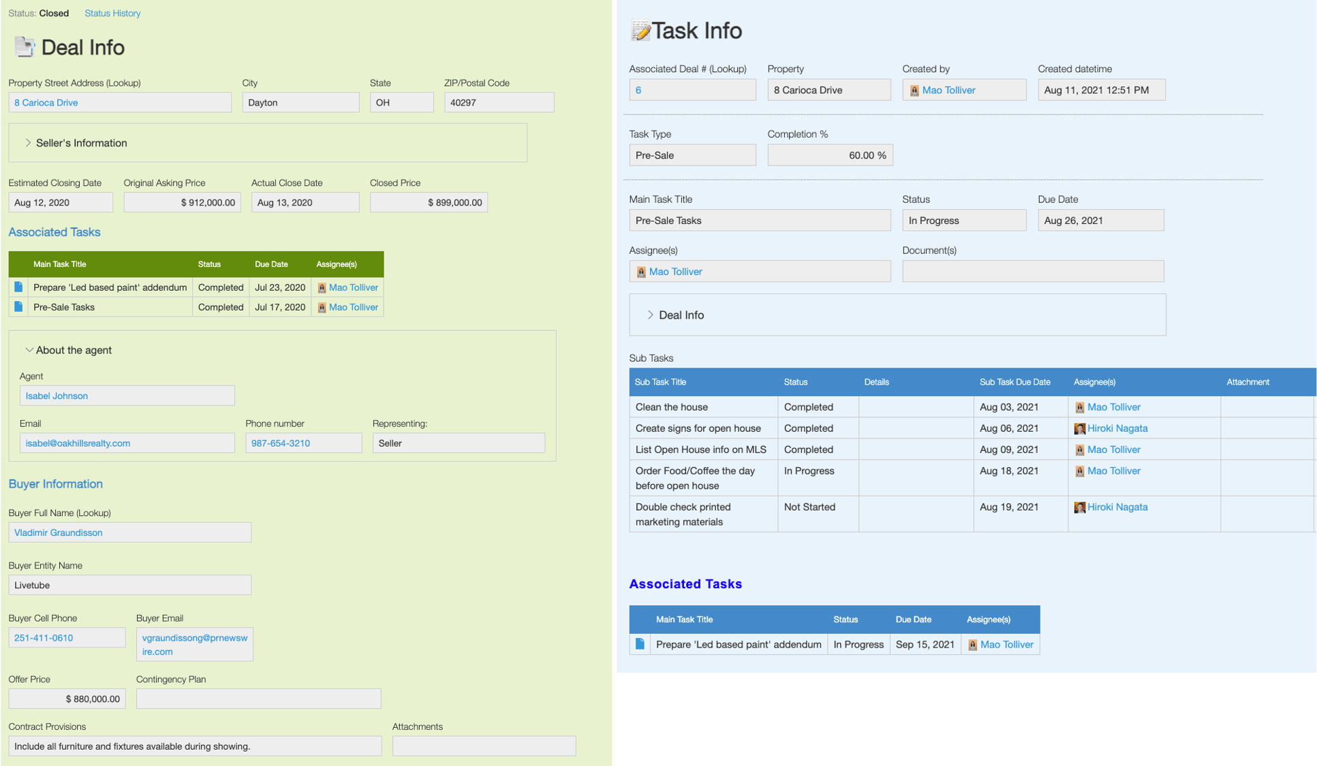Select the 'Clean the house' sub task cell
This screenshot has width=1317, height=766.
703,407
